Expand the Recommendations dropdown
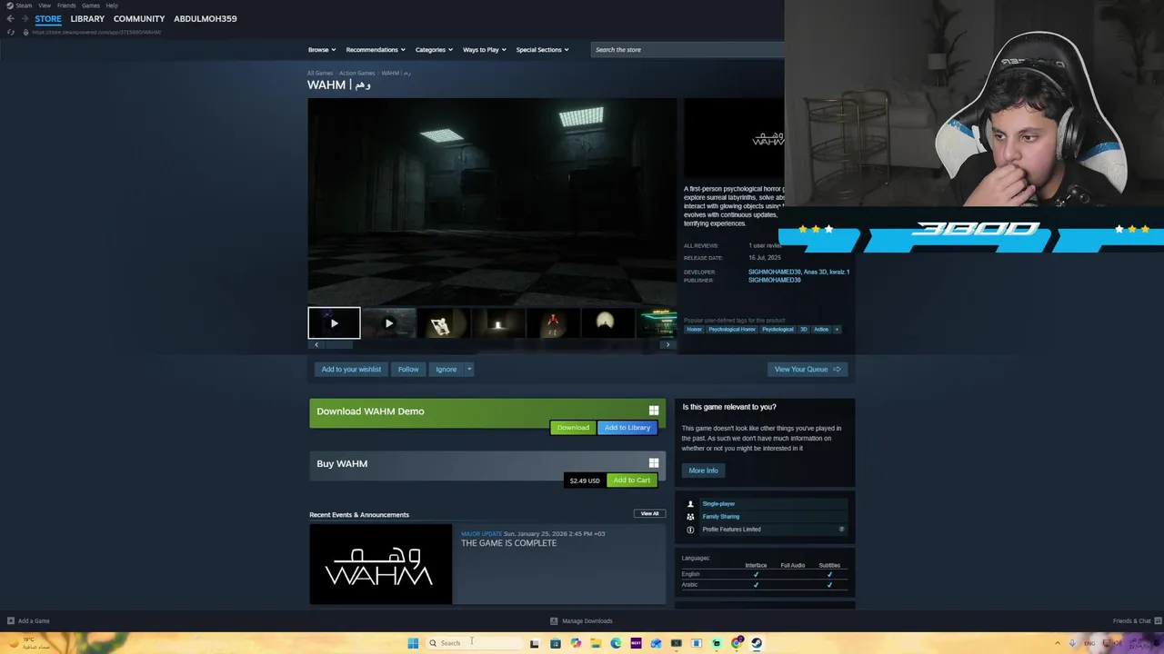Image resolution: width=1164 pixels, height=654 pixels. (x=376, y=50)
